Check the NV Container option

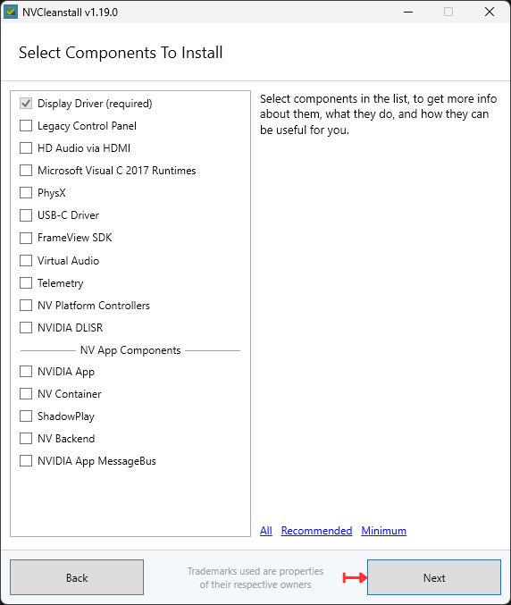coord(26,394)
